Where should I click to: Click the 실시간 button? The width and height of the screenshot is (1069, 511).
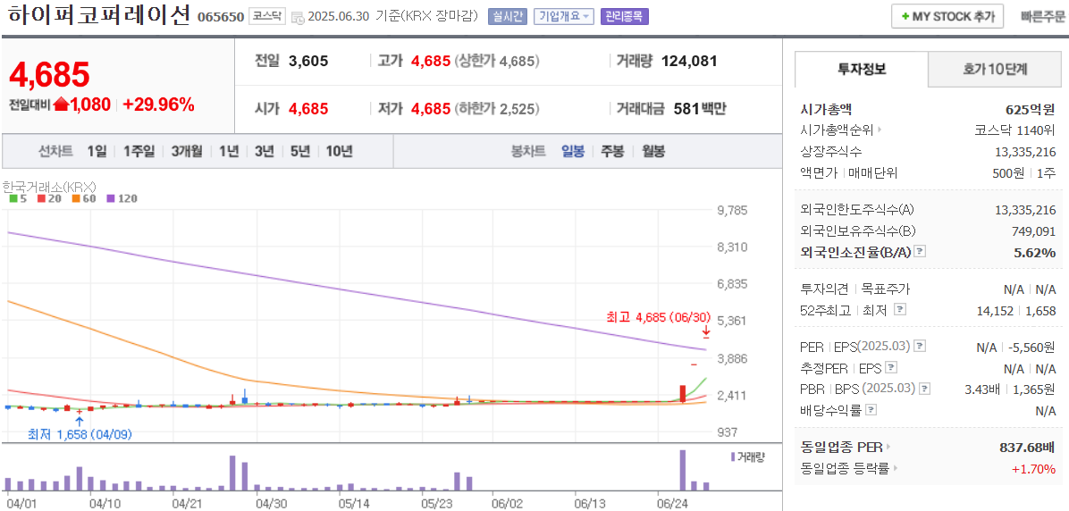[507, 17]
